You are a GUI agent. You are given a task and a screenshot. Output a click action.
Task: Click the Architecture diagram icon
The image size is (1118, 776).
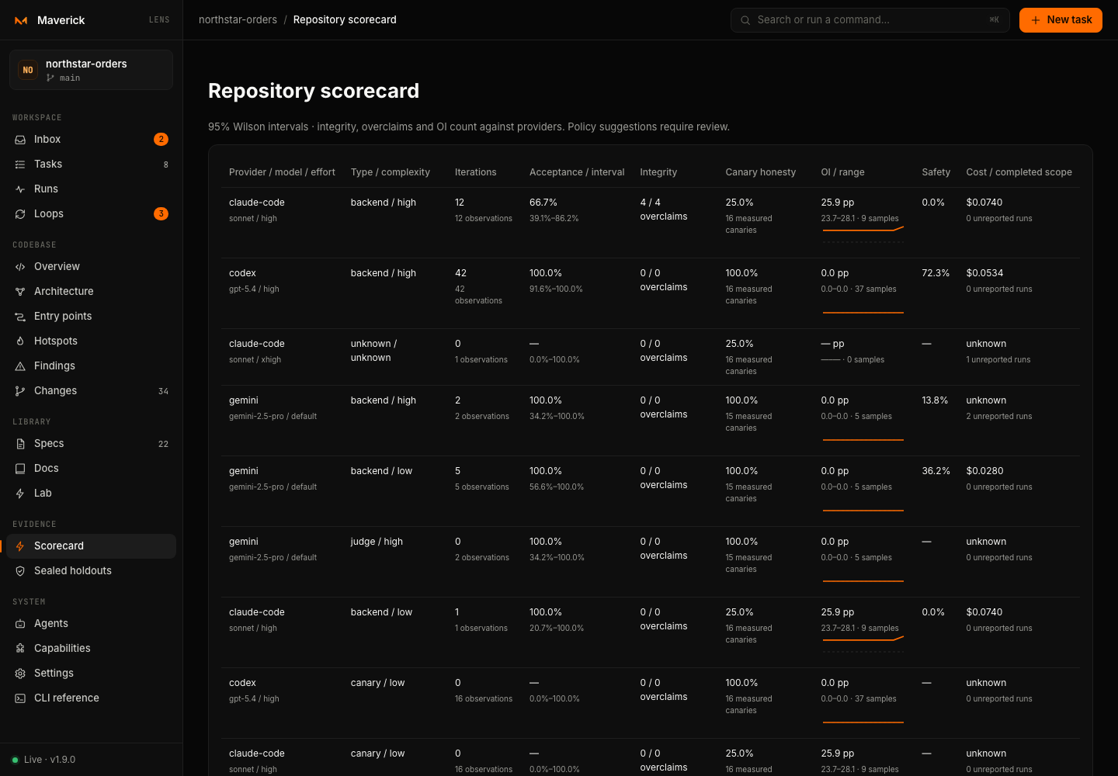tap(20, 292)
